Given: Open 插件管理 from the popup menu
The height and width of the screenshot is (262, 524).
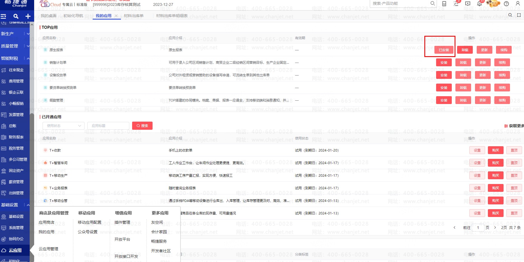Looking at the screenshot, I should coord(122,222).
